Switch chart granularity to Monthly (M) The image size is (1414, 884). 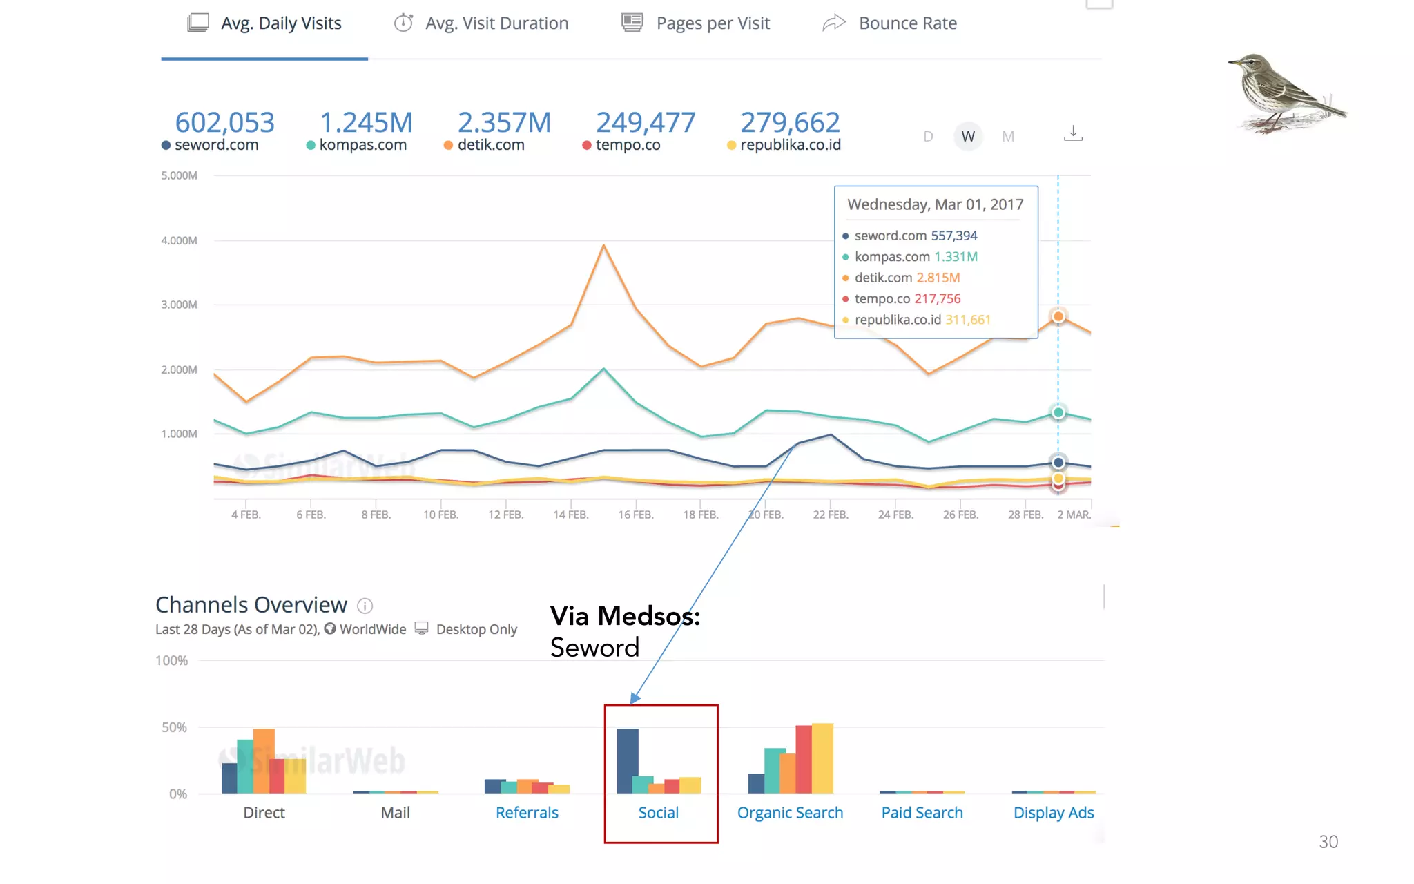(1008, 136)
